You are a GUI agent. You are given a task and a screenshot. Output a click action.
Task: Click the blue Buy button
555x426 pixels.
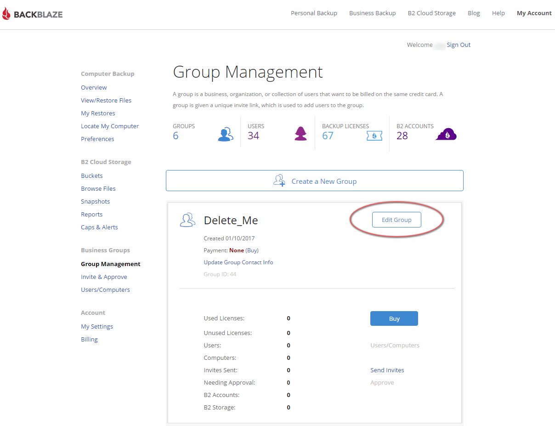(394, 318)
